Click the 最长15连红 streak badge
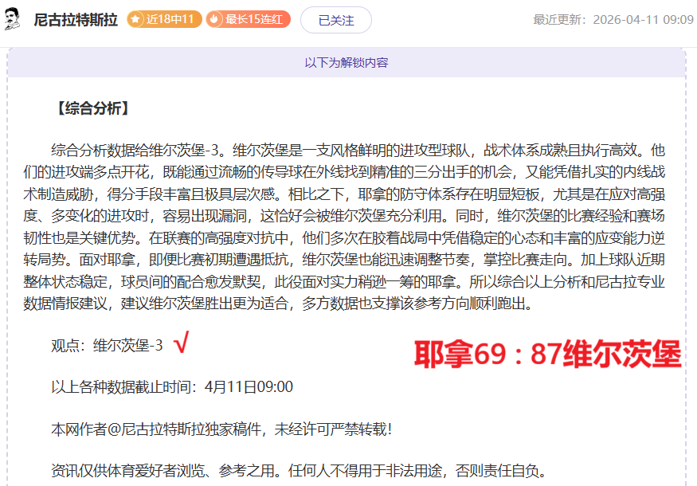This screenshot has height=486, width=697. pyautogui.click(x=248, y=19)
